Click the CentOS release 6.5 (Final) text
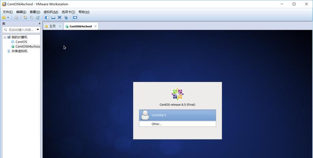Image resolution: width=313 pixels, height=158 pixels. coord(177,105)
